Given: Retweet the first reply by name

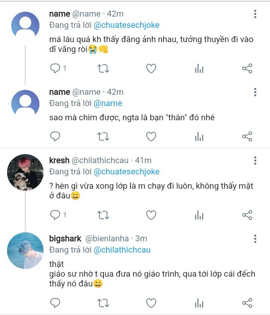Looking at the screenshot, I should 103,68.
